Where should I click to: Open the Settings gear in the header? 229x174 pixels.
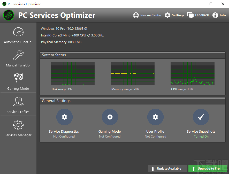174,15
